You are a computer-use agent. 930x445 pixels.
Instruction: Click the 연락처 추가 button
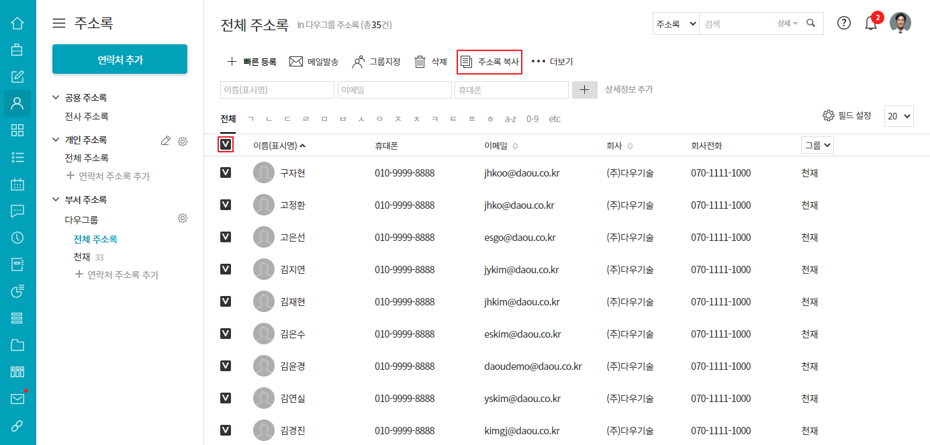tap(120, 60)
